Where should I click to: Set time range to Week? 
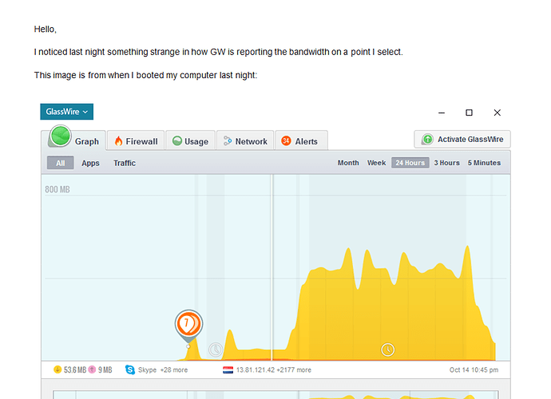click(376, 163)
